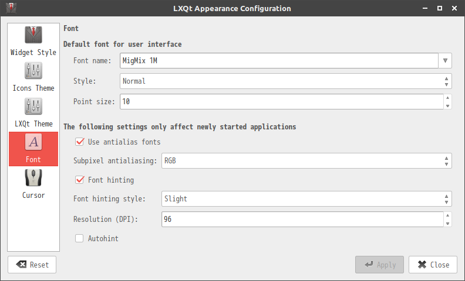Click the Reset button's backspace arrow icon
The height and width of the screenshot is (281, 465).
tap(21, 265)
